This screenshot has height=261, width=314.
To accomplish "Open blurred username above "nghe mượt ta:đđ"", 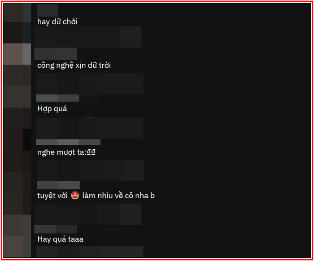I will coord(68,142).
